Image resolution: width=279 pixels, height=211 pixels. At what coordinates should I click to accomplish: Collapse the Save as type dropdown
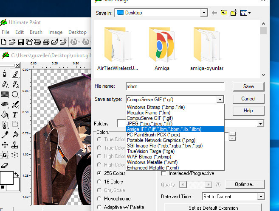(220, 100)
